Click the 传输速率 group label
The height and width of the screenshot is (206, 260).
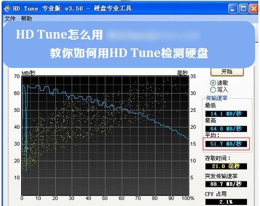pos(217,98)
